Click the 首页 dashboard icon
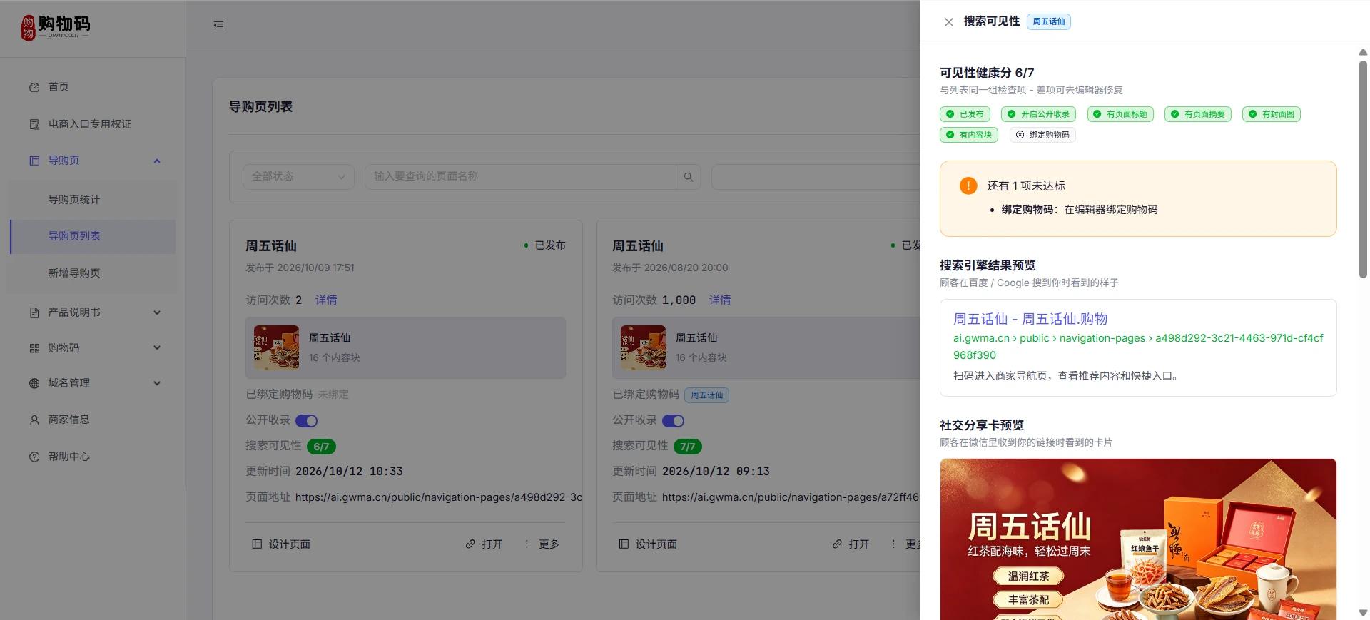 (x=34, y=87)
